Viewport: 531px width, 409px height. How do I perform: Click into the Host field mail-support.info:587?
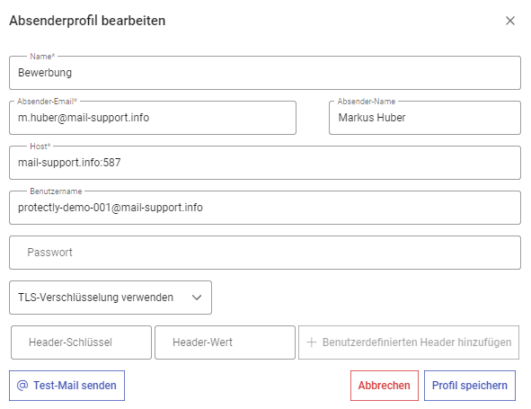[265, 163]
